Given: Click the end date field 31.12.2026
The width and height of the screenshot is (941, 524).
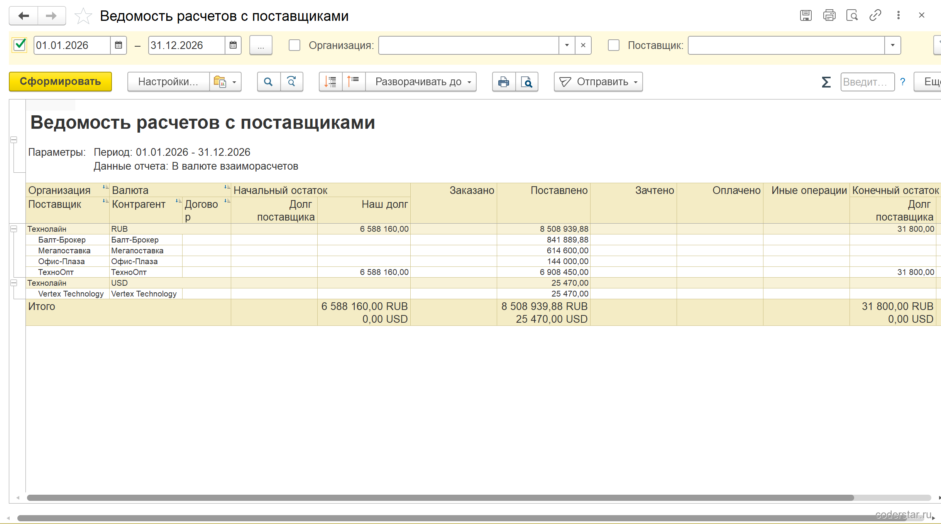Looking at the screenshot, I should click(186, 45).
